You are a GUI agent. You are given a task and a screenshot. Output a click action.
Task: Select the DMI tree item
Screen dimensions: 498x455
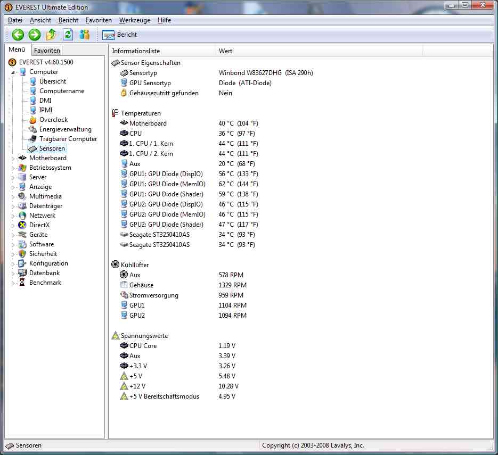[x=45, y=101]
